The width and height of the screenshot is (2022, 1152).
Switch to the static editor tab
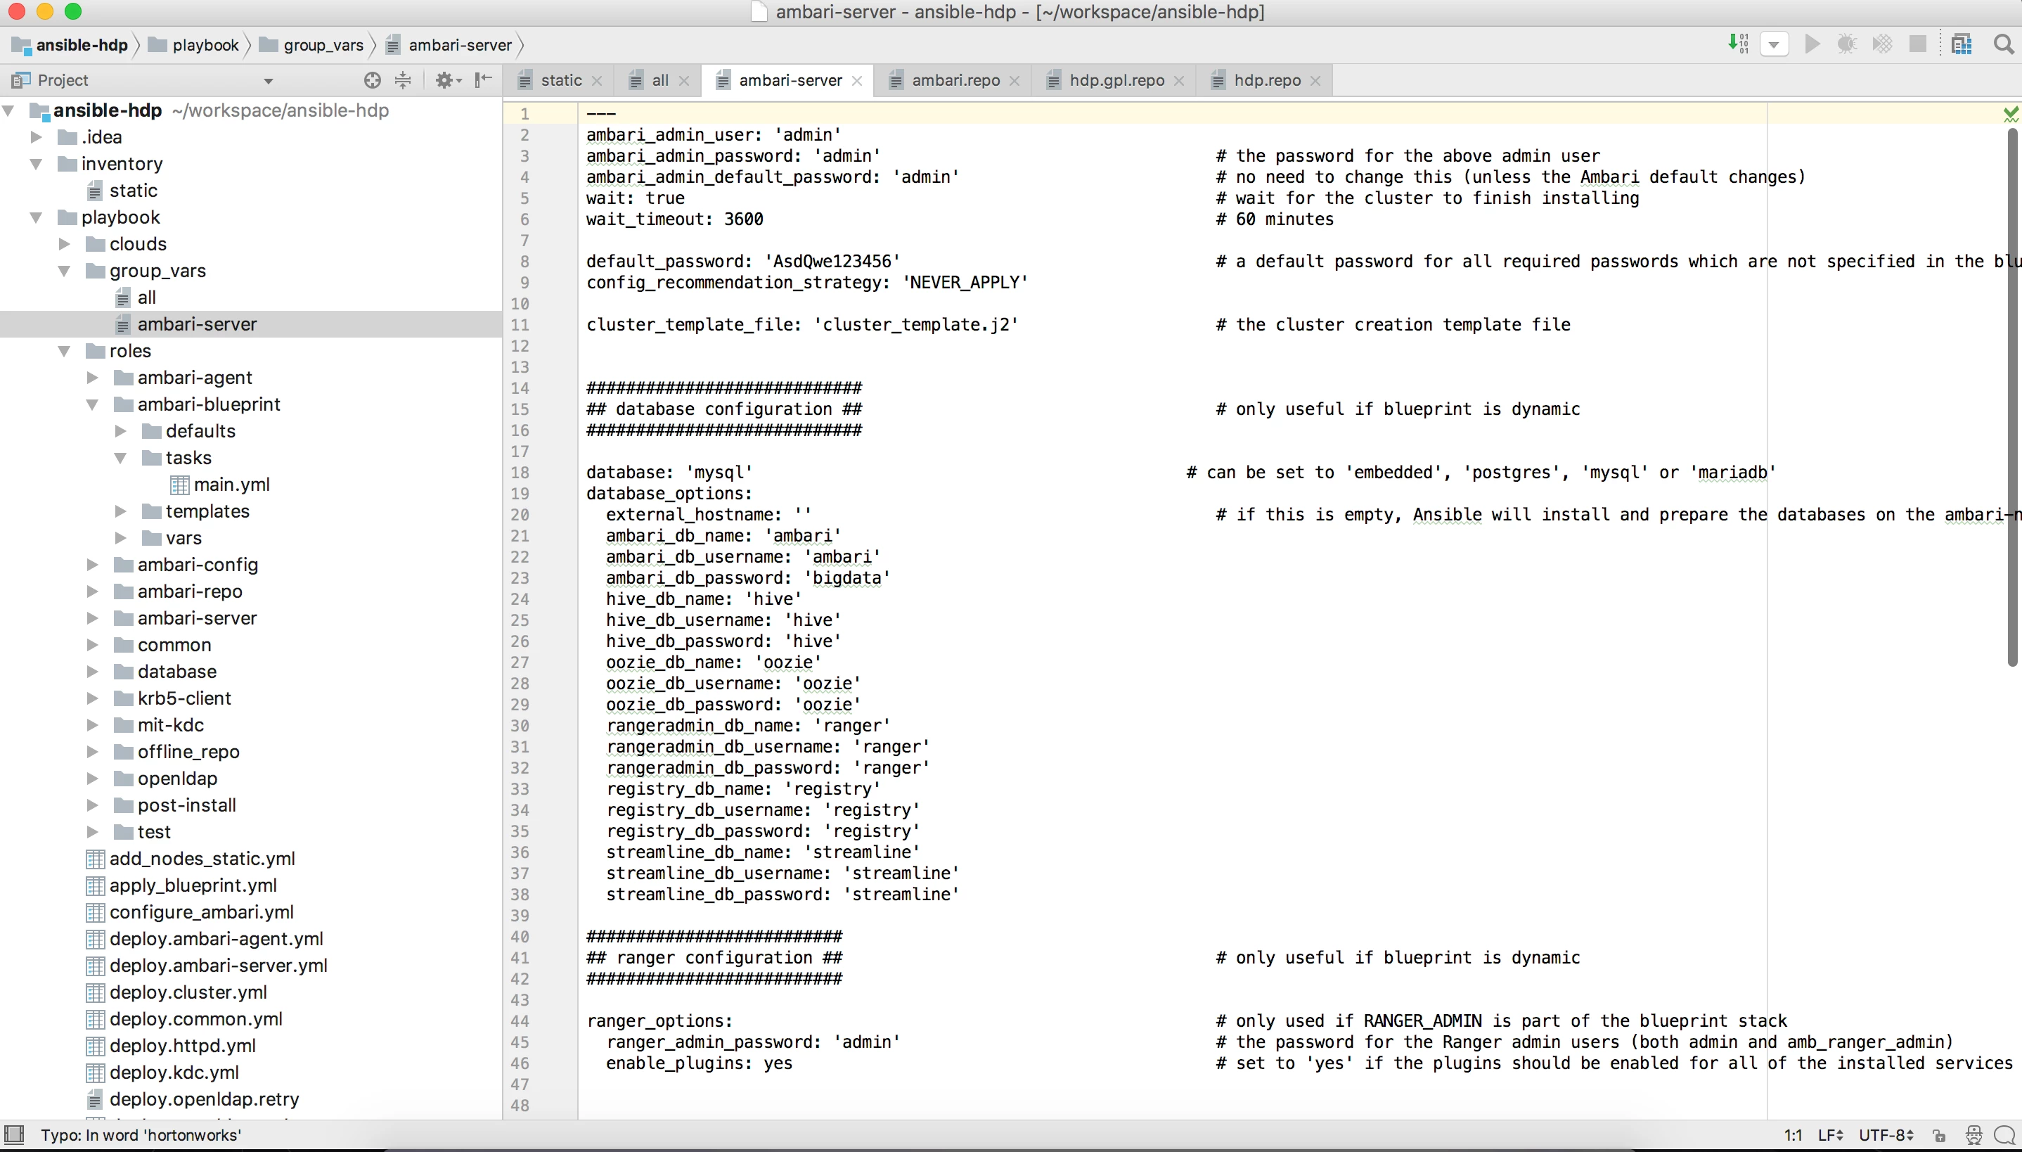coord(560,80)
